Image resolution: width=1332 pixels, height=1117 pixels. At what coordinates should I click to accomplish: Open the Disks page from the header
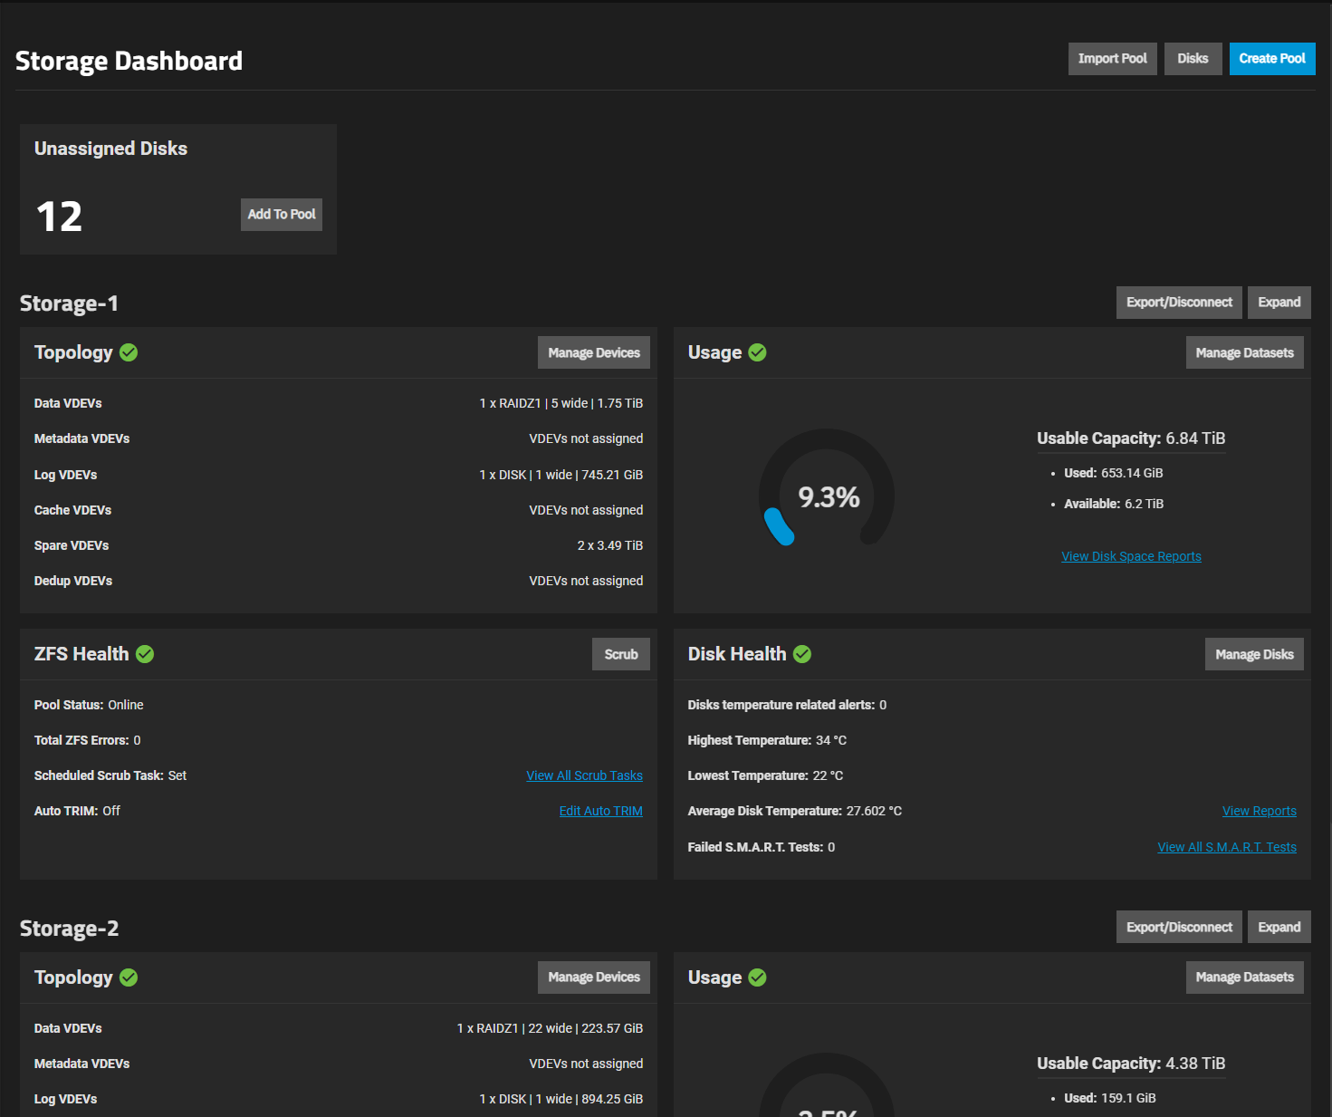1193,59
